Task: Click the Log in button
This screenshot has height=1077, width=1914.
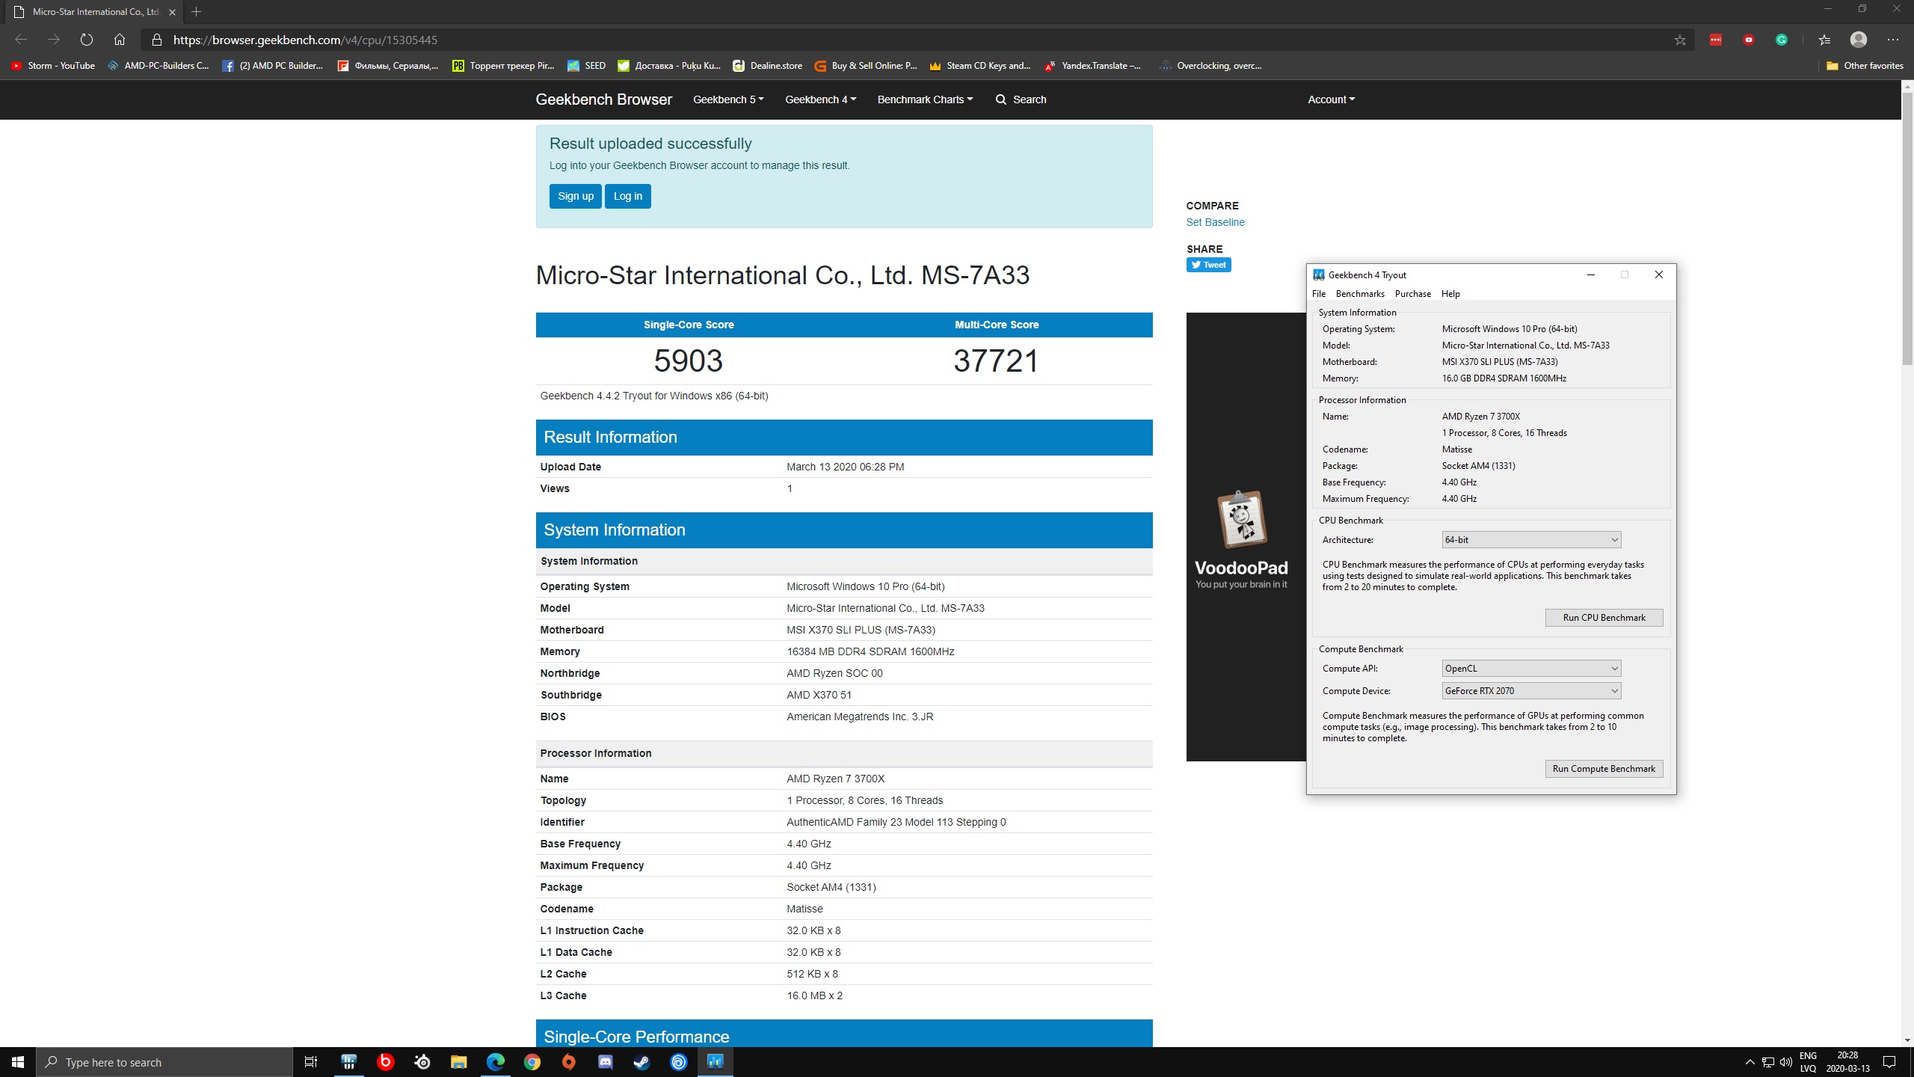Action: [x=627, y=196]
